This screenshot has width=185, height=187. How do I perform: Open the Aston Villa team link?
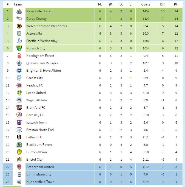pos(34,34)
